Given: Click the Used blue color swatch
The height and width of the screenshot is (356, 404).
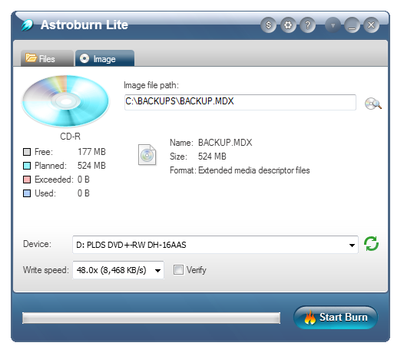Looking at the screenshot, I should pos(27,193).
